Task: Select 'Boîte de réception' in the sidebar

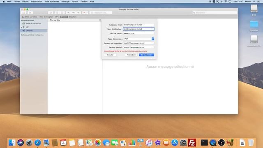Action: (x=33, y=23)
